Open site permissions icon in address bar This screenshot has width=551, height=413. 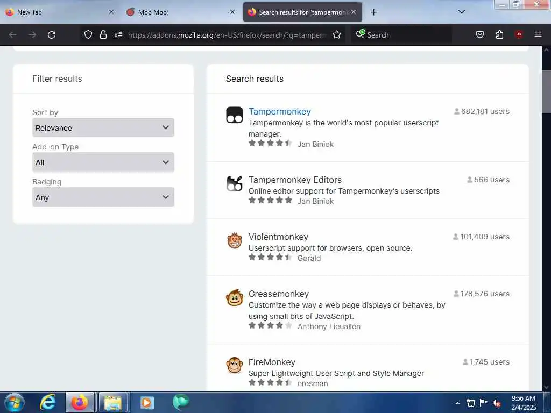coord(118,34)
